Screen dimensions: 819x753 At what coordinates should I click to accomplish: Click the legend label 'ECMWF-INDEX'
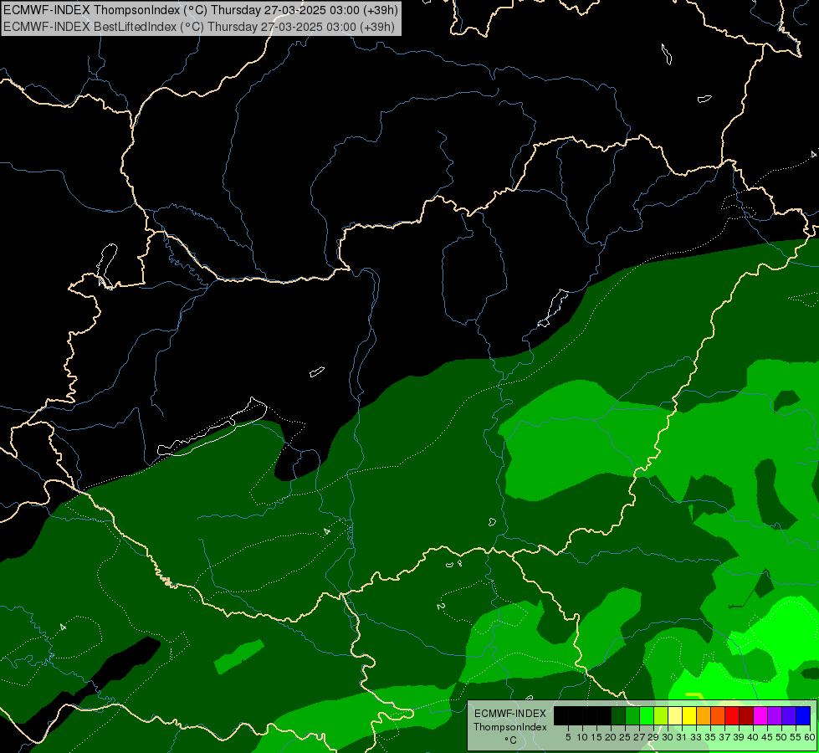(x=510, y=714)
